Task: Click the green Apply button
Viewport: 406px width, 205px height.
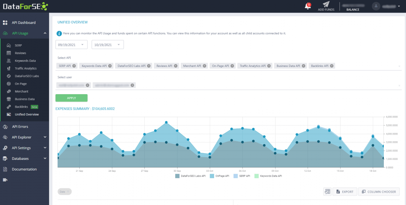Action: [71, 98]
